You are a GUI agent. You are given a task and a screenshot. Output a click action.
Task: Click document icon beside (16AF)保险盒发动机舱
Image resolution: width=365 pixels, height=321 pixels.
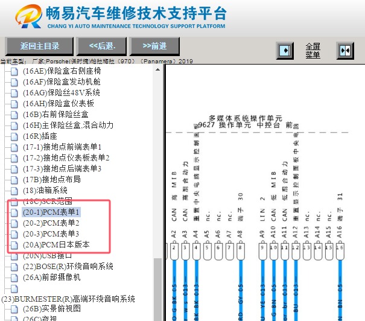(x=14, y=82)
